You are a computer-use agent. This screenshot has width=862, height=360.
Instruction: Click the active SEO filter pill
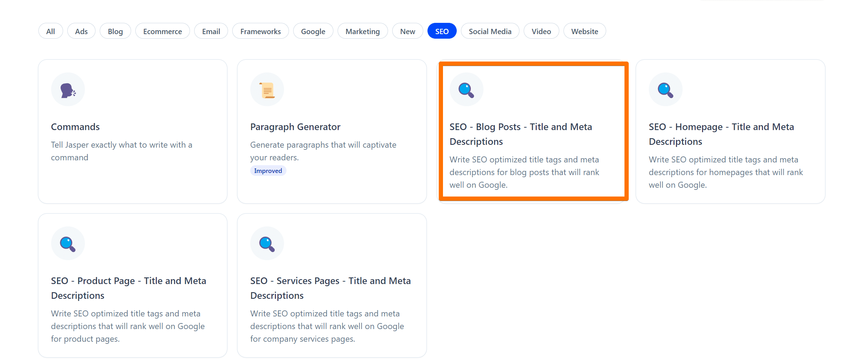pyautogui.click(x=442, y=31)
